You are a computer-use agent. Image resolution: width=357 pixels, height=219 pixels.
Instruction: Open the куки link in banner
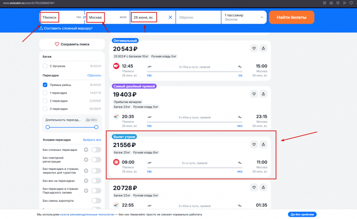point(63,214)
